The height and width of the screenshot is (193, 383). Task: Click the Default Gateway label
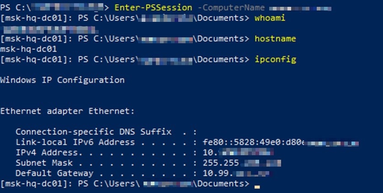[54, 173]
